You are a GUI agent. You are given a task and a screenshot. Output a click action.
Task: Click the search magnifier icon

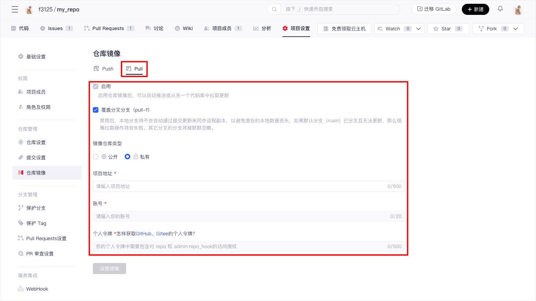274,9
